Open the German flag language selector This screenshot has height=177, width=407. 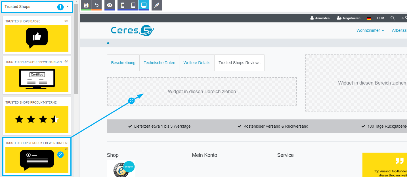pos(369,18)
